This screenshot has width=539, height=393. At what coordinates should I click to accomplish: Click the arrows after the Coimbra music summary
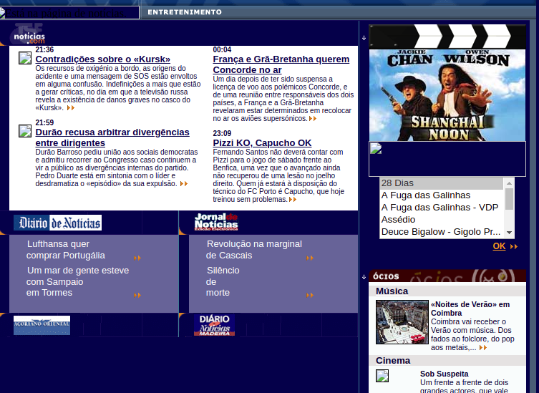[483, 348]
